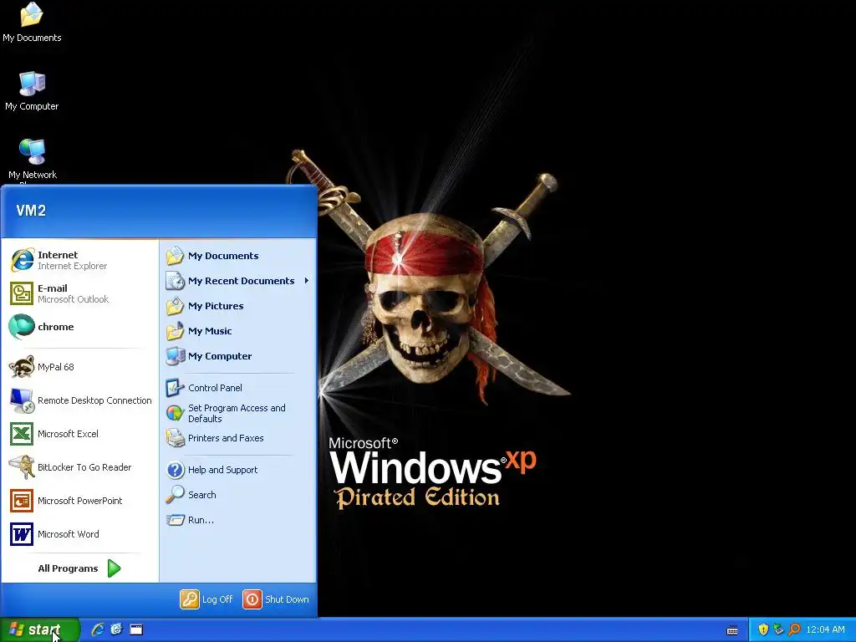The height and width of the screenshot is (642, 856).
Task: Open Help and Support
Action: point(238,470)
